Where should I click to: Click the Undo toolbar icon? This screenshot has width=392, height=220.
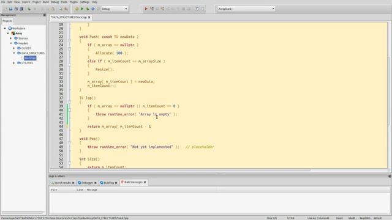point(29,9)
